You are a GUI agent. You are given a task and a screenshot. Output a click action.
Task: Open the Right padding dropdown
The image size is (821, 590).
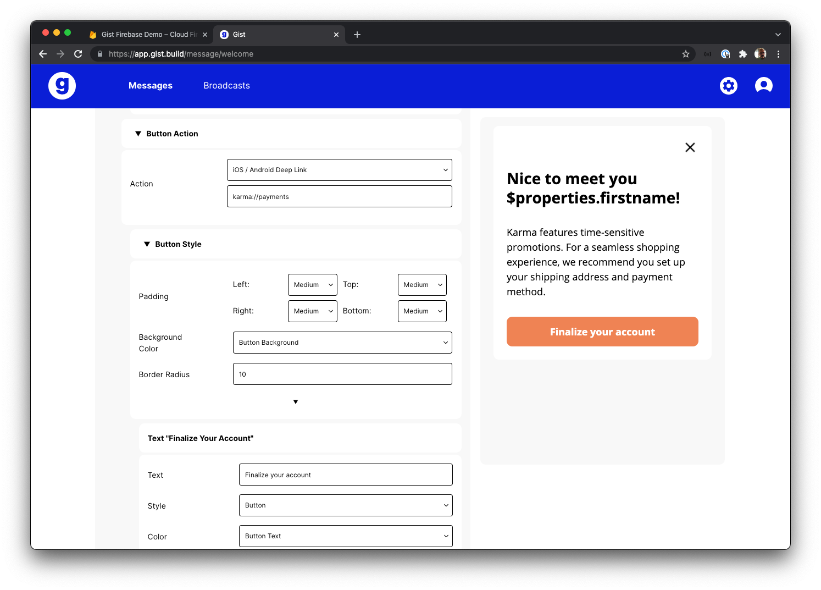click(x=313, y=311)
